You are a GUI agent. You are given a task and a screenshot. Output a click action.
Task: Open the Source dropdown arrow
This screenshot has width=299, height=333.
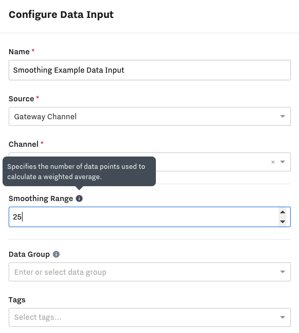283,117
